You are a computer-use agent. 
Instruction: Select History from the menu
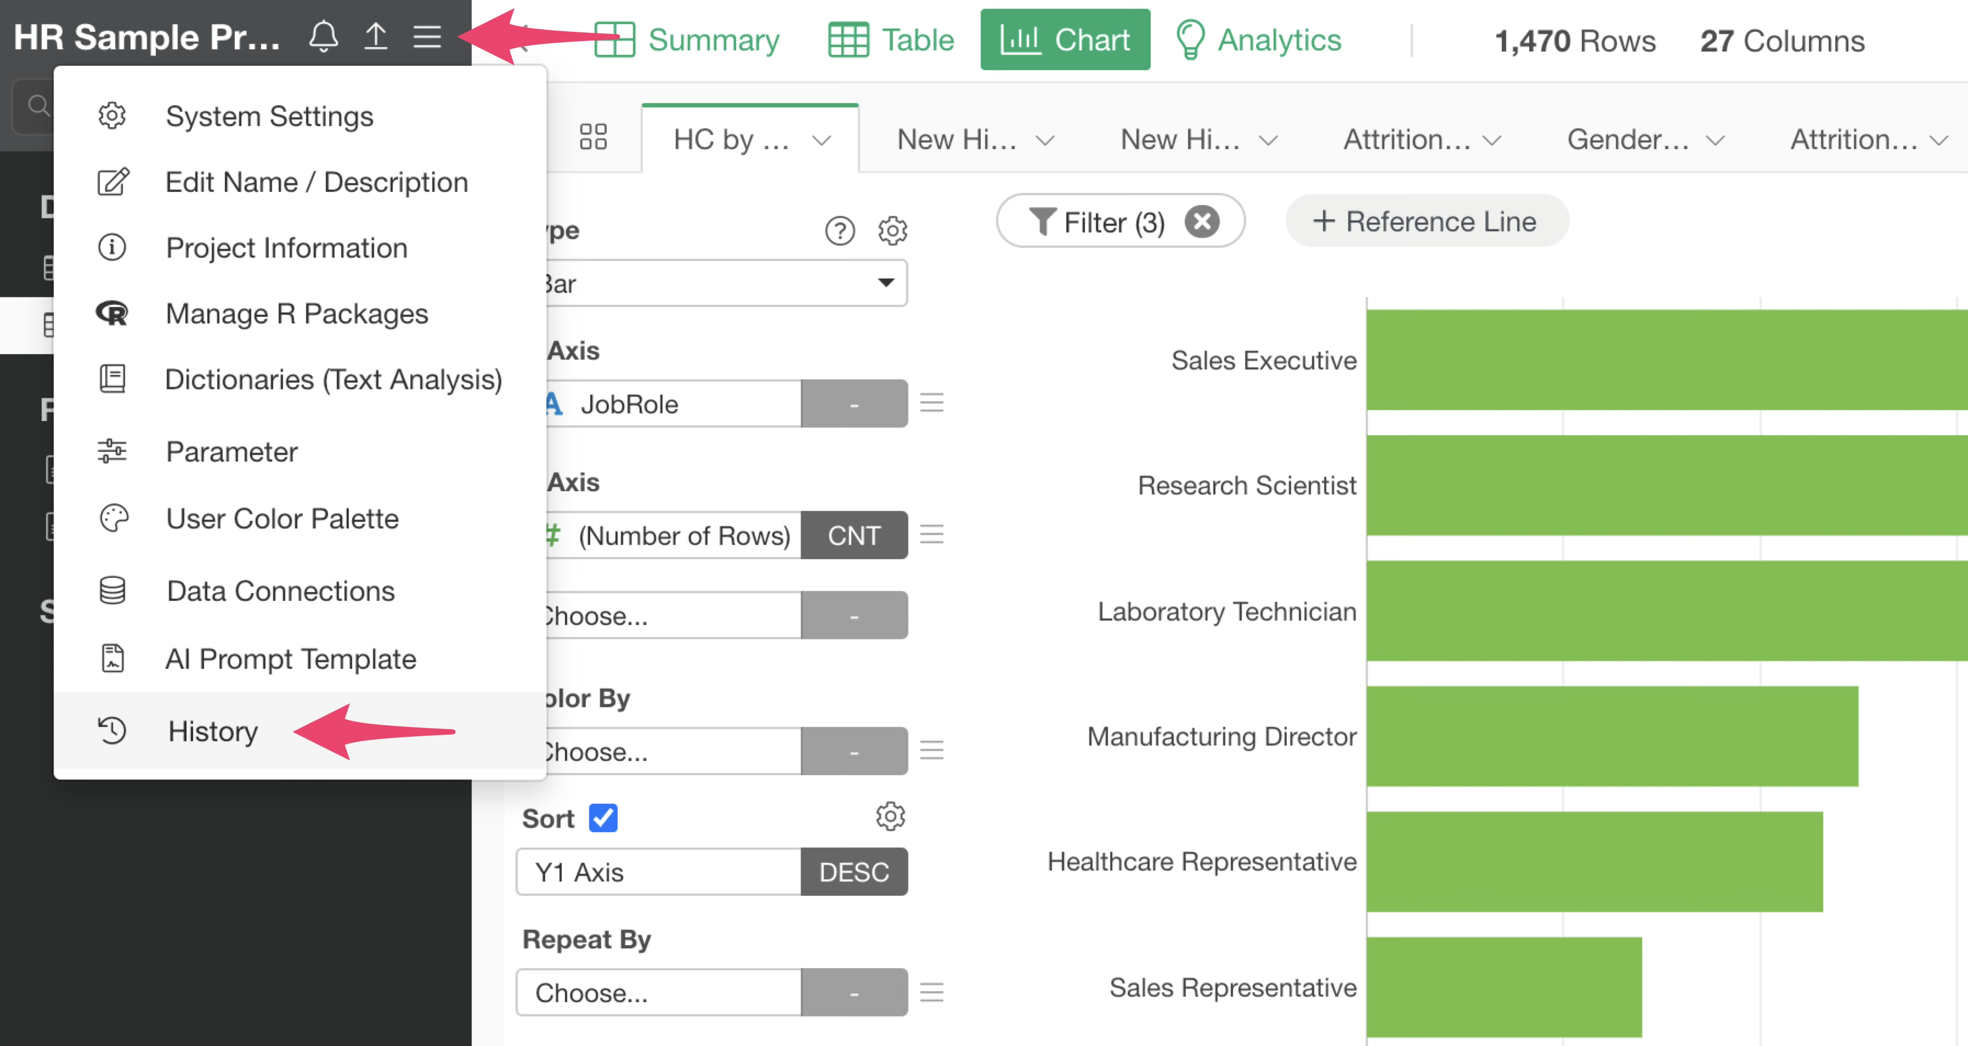click(212, 731)
